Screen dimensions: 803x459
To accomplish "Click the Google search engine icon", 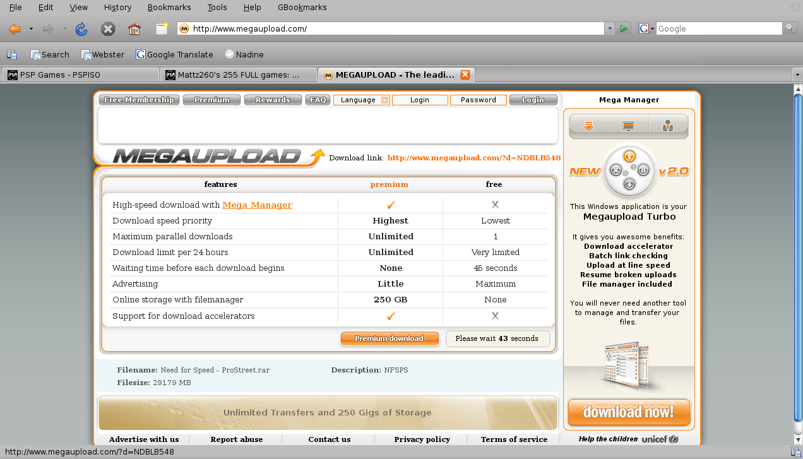I will click(x=643, y=28).
